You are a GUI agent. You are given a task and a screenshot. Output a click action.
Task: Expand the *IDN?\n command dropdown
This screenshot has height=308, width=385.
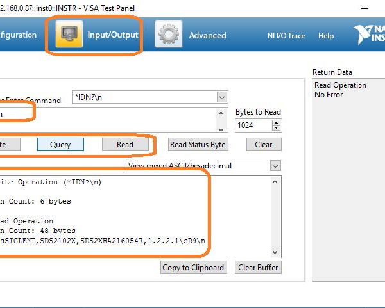point(222,97)
